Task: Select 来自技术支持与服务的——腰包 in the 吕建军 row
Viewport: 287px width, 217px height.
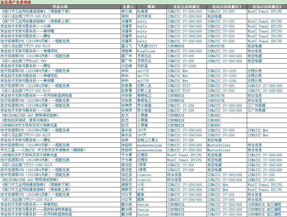Action: point(25,36)
